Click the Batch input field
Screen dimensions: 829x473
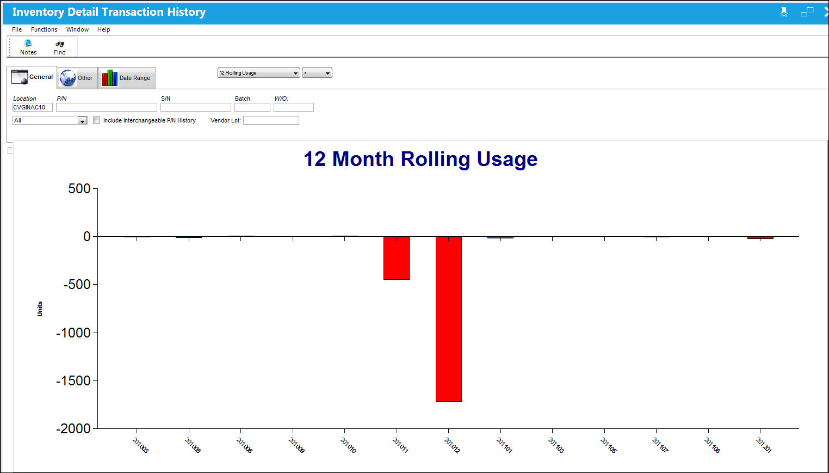252,107
